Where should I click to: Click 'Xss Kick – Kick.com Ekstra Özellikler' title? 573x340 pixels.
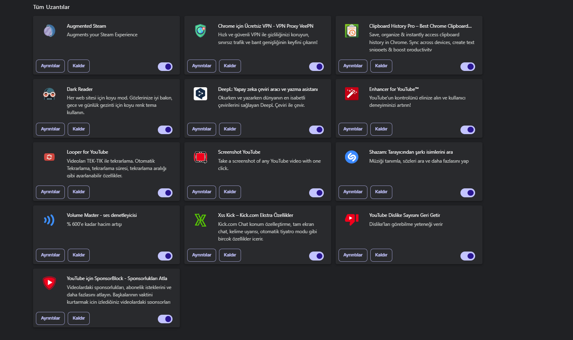point(256,215)
